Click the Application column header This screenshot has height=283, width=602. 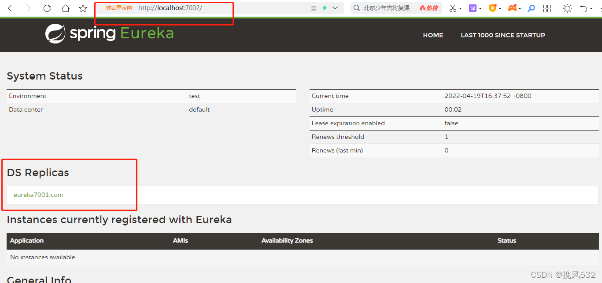27,240
